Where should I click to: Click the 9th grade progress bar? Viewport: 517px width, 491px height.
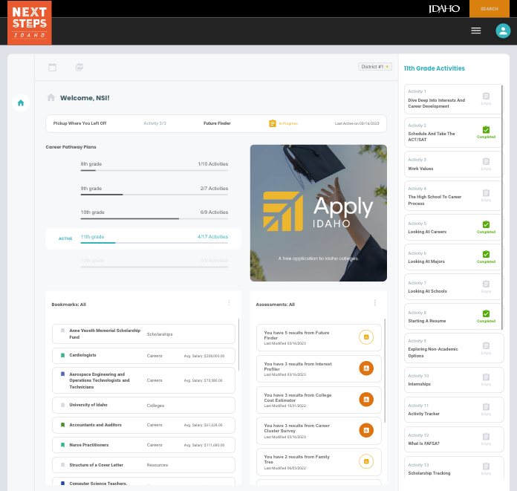[x=155, y=195]
